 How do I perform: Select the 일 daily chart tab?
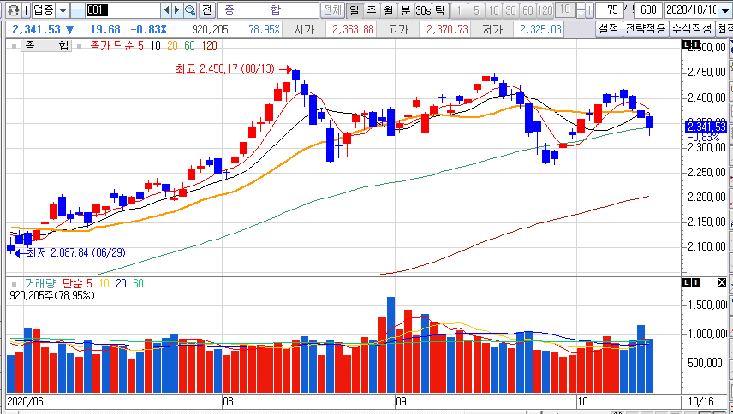tap(355, 9)
